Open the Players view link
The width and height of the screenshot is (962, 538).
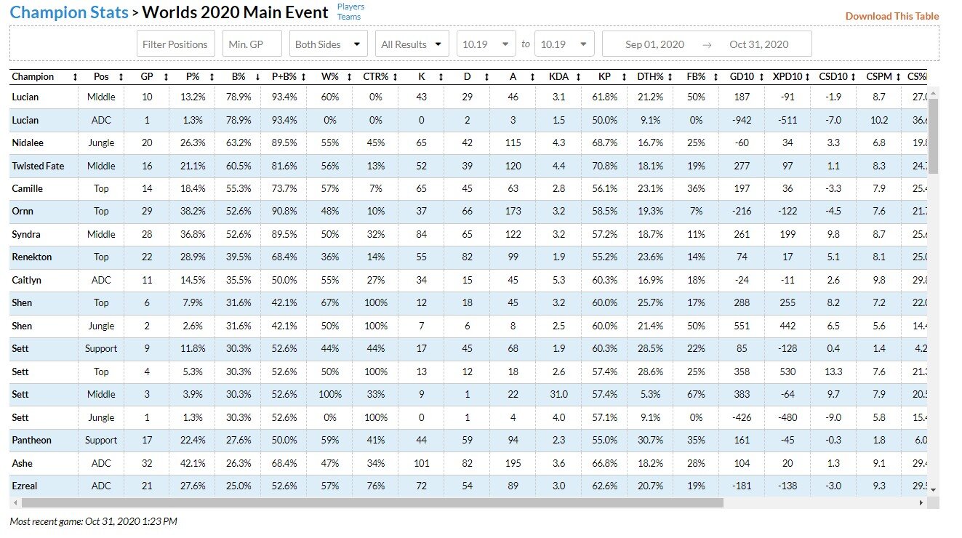350,7
